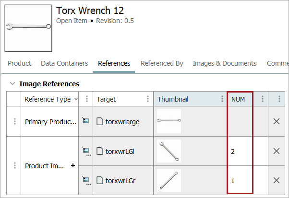Remove the torxwrlarge reference with its X
289x198 pixels.
point(277,121)
